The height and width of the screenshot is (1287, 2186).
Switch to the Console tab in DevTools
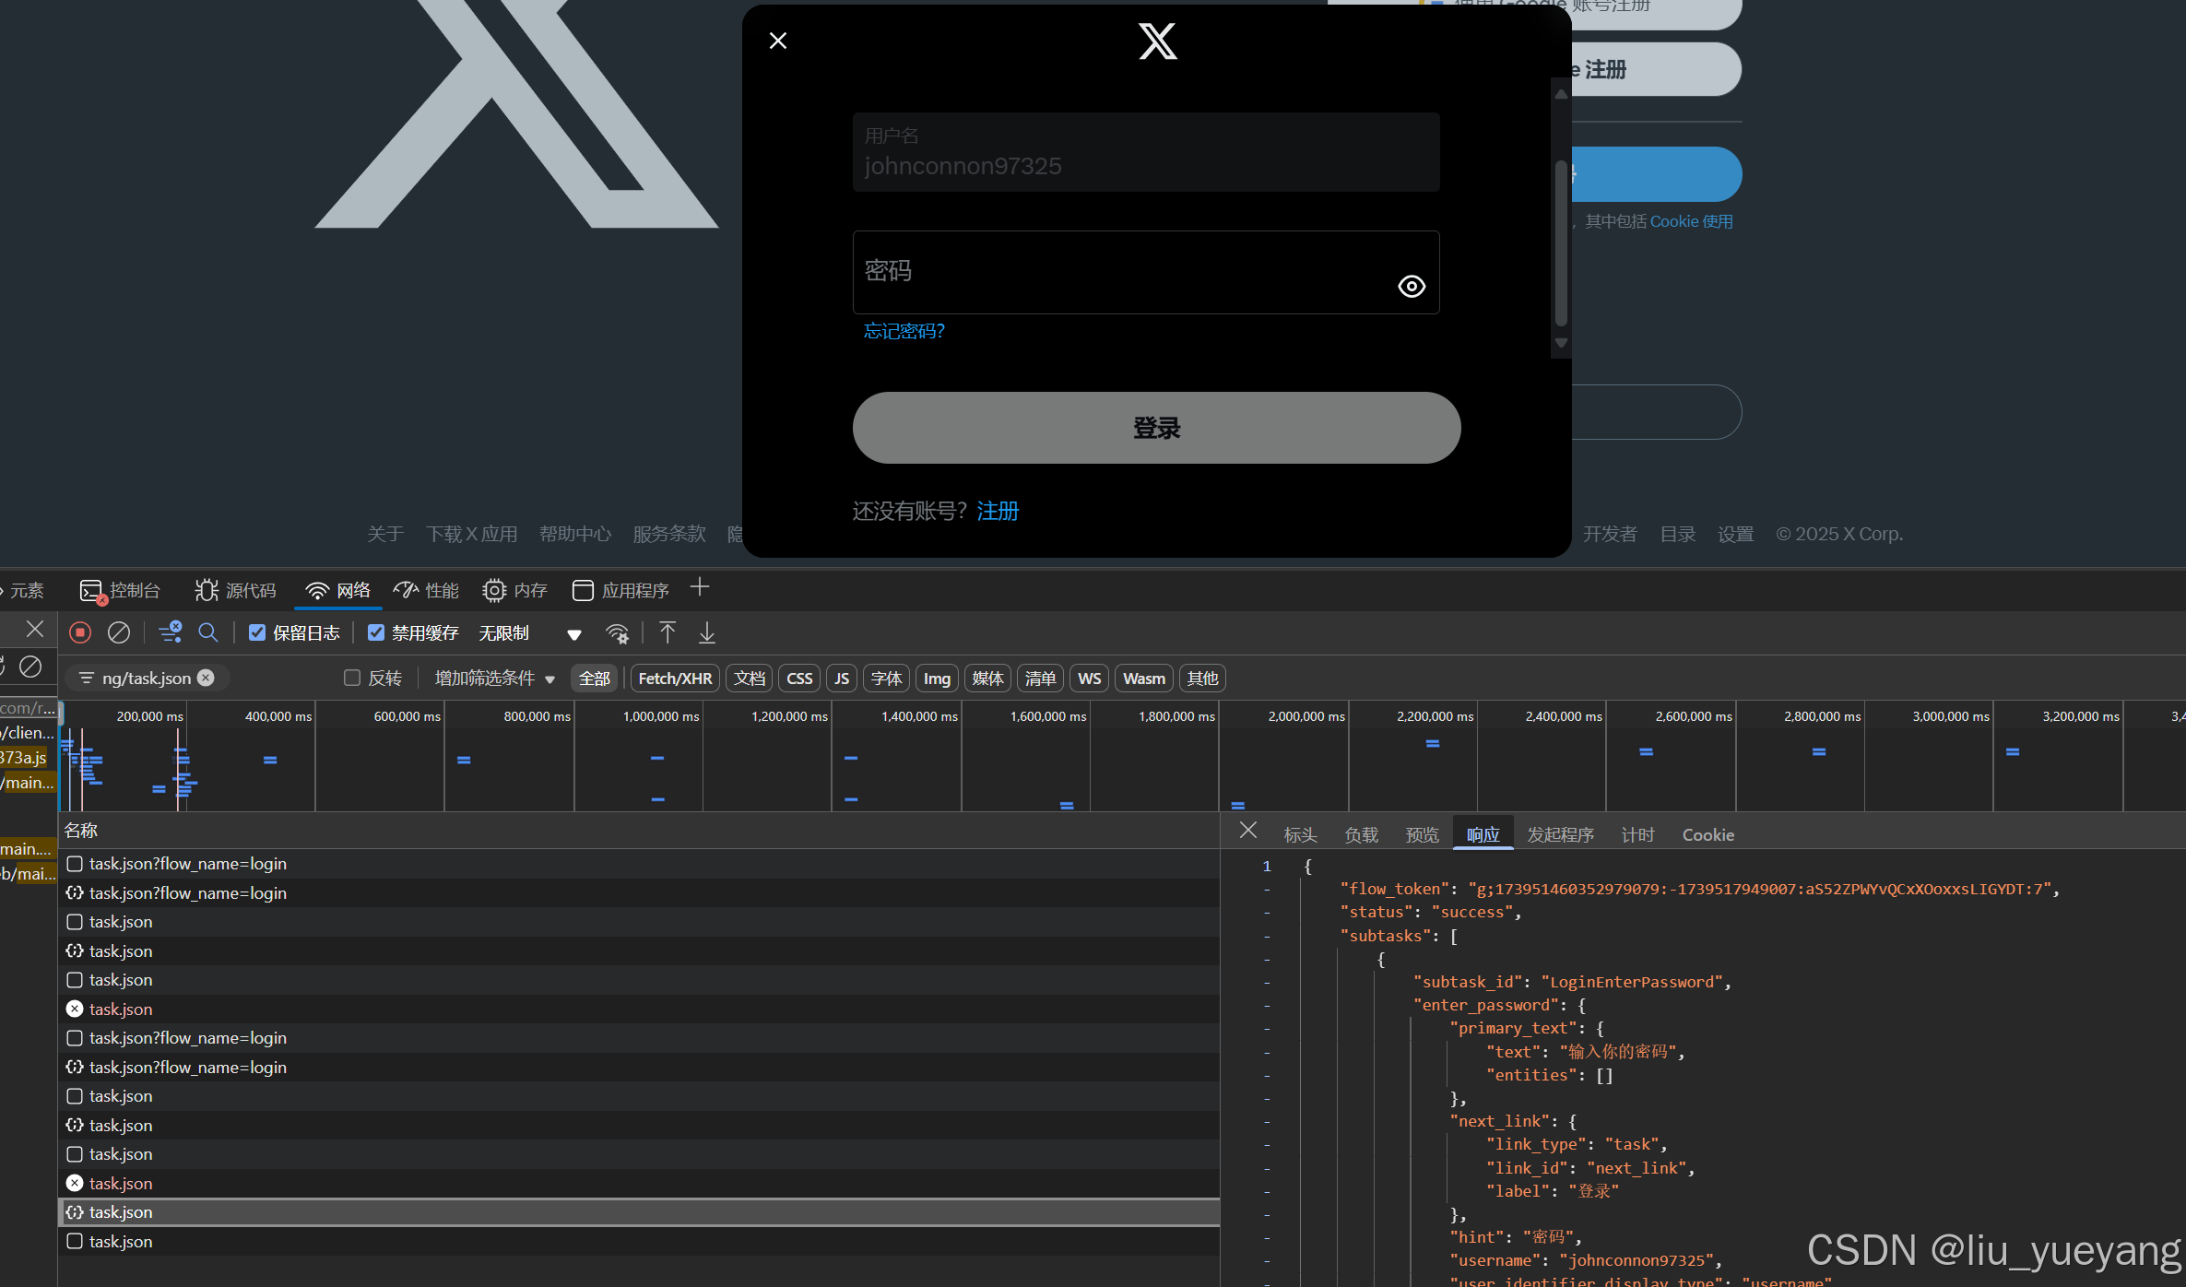click(121, 590)
